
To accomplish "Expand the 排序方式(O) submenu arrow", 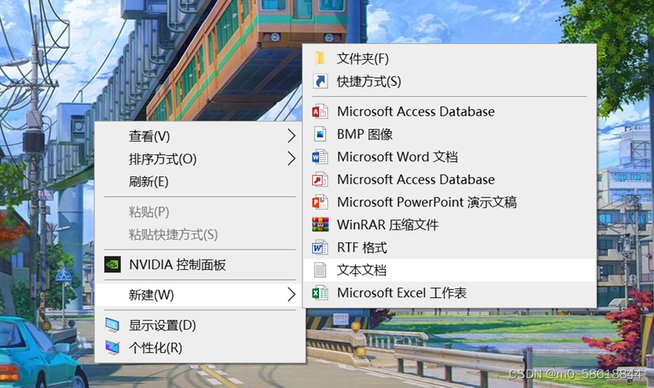I will (292, 159).
